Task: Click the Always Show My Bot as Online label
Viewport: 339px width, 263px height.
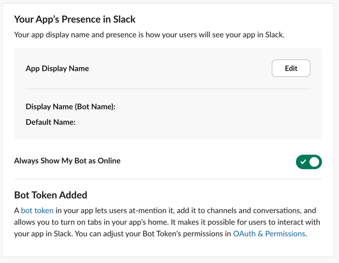Action: tap(67, 161)
